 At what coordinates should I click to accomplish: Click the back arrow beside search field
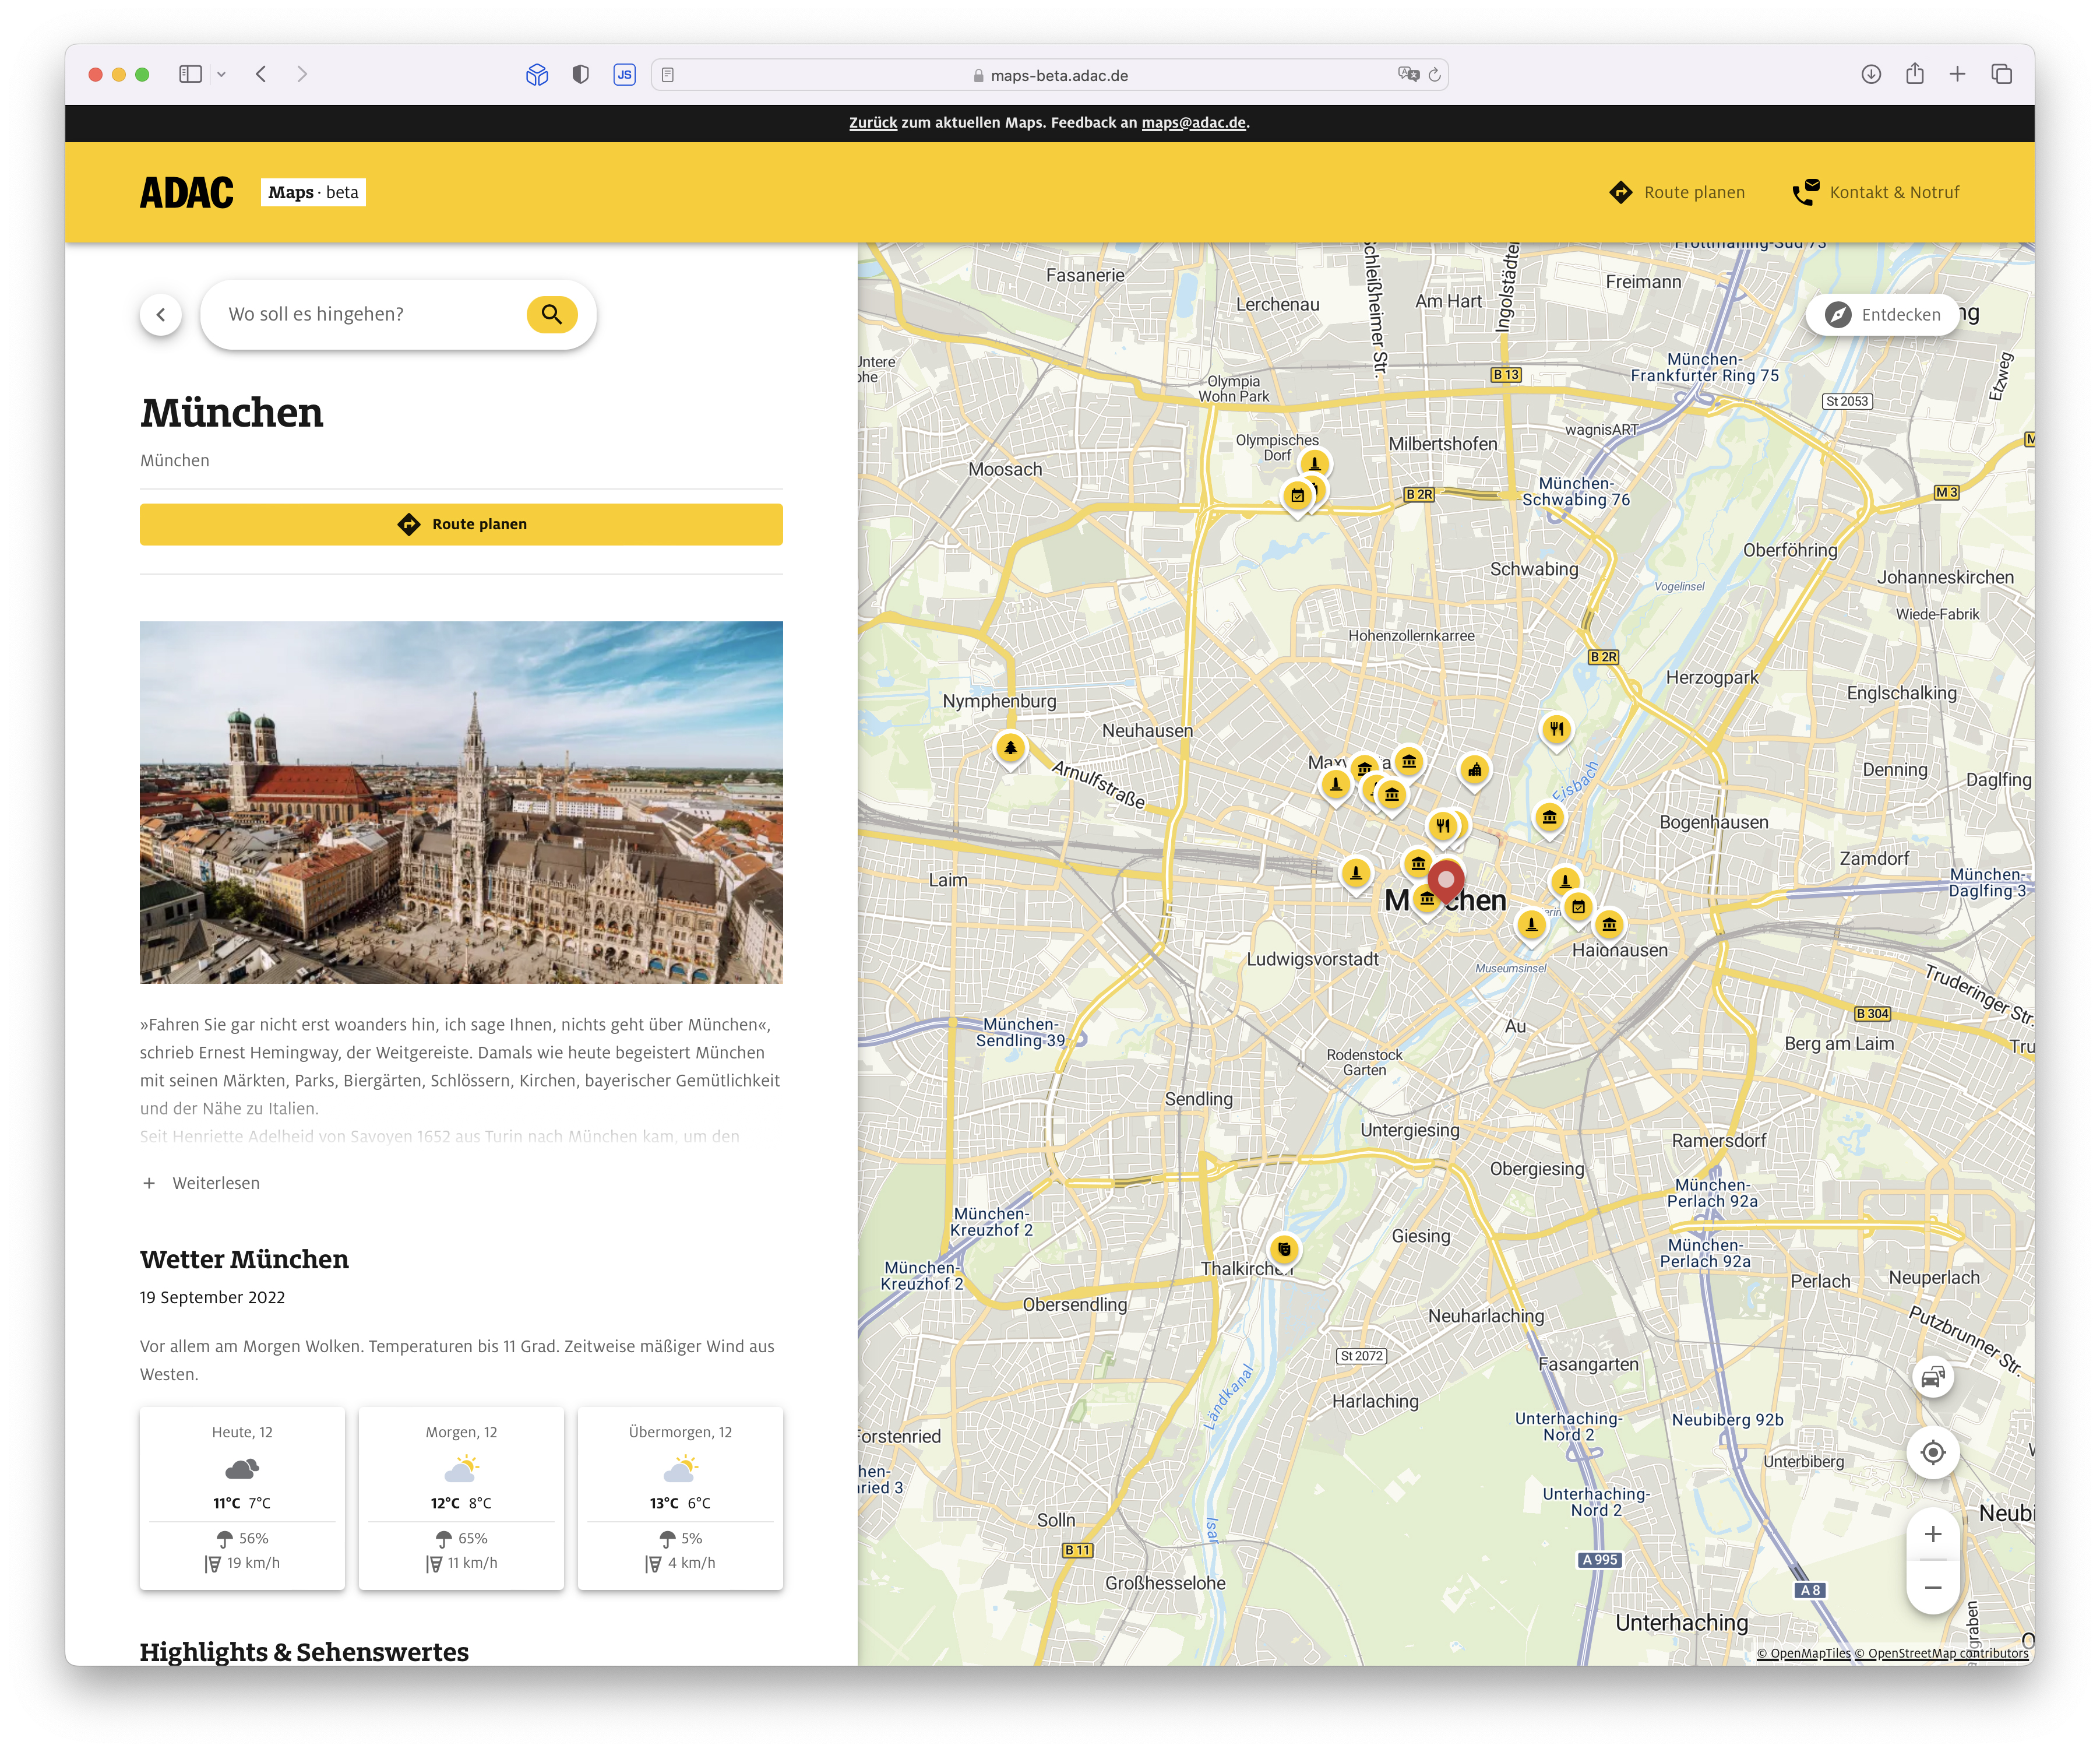click(161, 314)
